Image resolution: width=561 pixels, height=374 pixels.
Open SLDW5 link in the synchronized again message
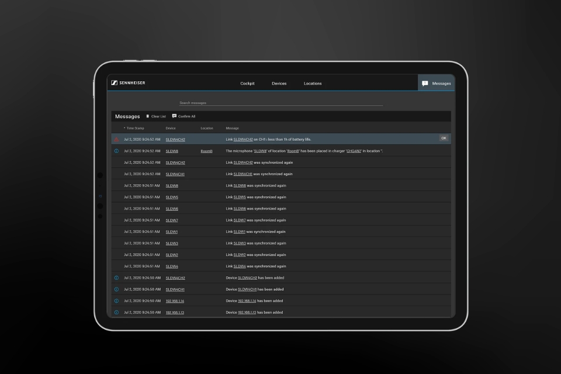pyautogui.click(x=240, y=197)
